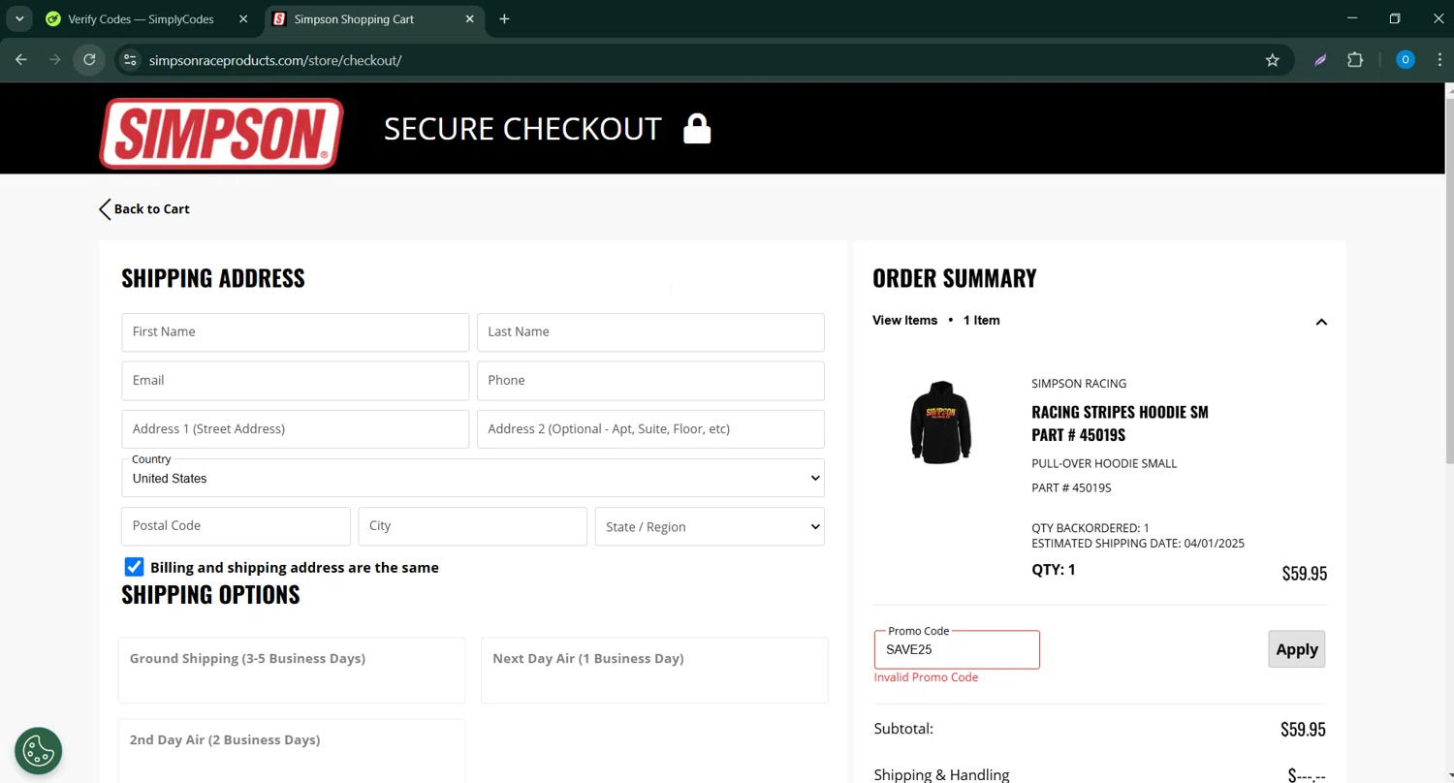Click the secure checkout padlock icon
Screen dimensions: 1454x783
point(697,129)
